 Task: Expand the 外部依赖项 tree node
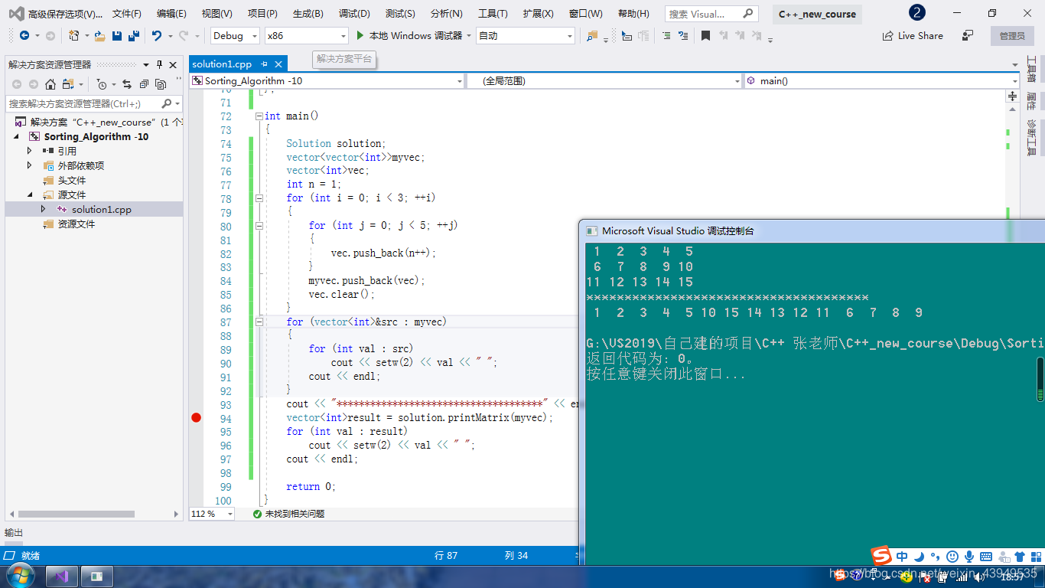tap(30, 165)
